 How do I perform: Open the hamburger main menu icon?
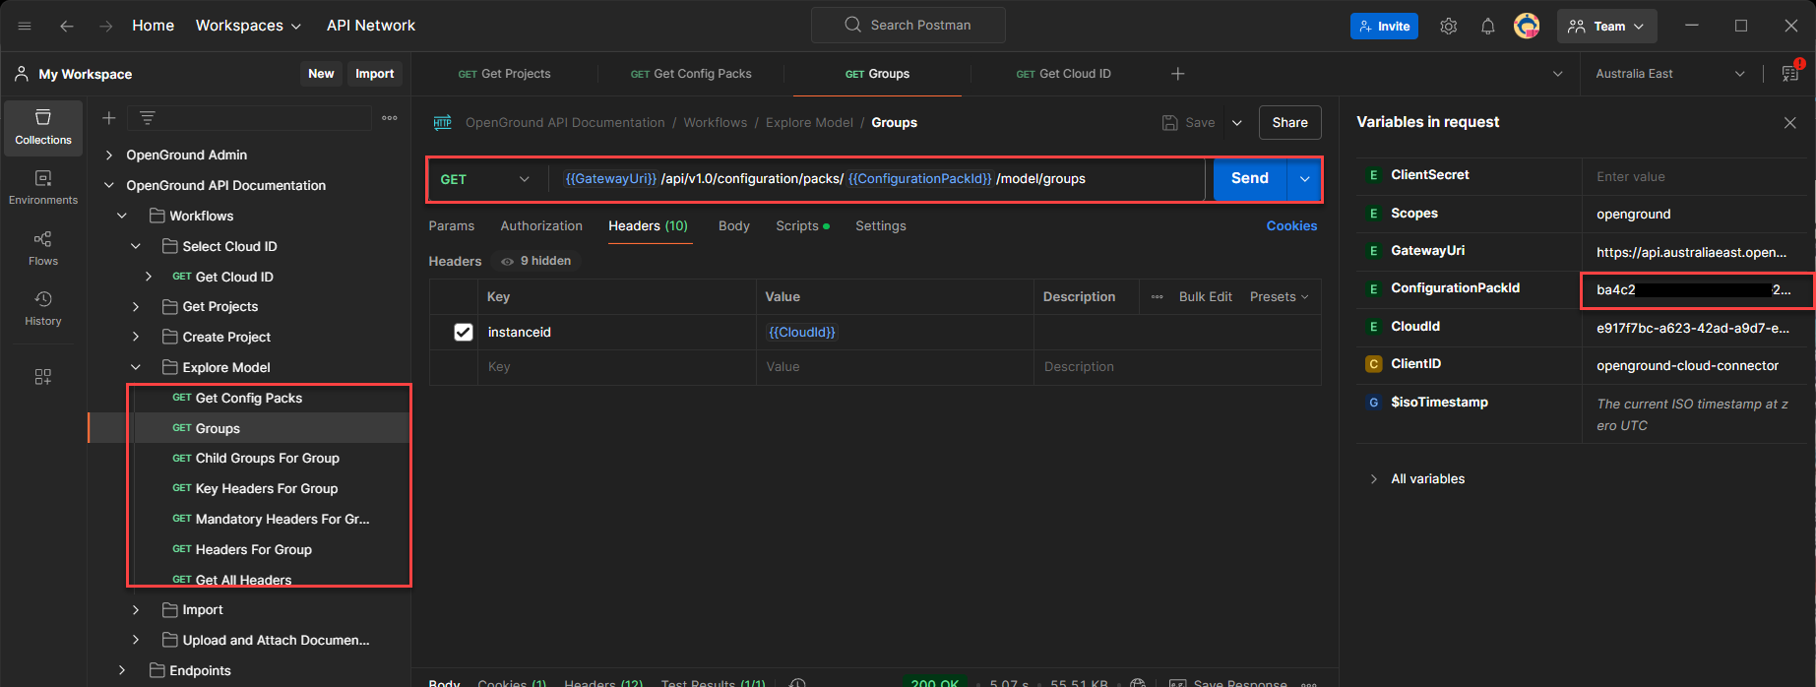[x=25, y=26]
